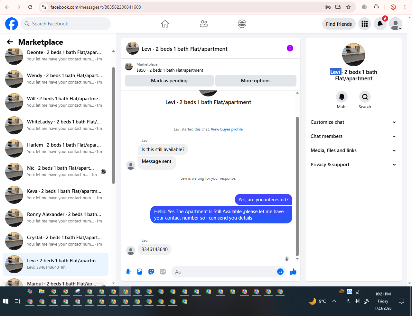The image size is (412, 316).
Task: Open the taskbar clock and date
Action: [x=383, y=301]
